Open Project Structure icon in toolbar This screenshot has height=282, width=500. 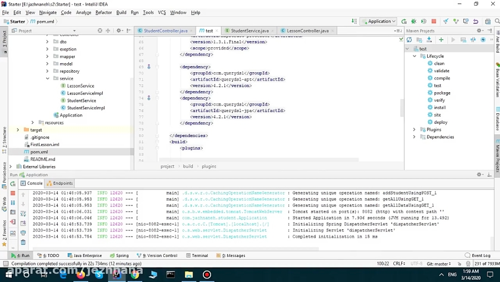tap(488, 21)
